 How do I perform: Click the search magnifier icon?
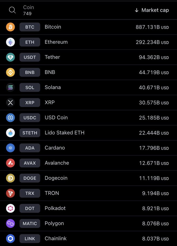[x=12, y=10]
